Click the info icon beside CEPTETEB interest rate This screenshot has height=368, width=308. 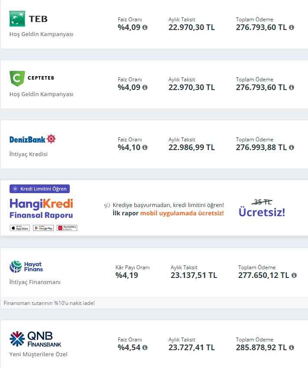(x=145, y=87)
